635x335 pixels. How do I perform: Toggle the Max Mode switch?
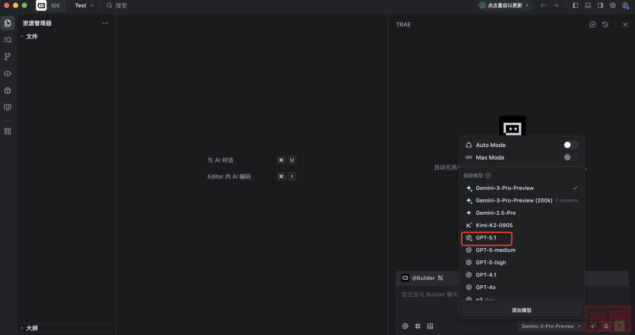570,157
